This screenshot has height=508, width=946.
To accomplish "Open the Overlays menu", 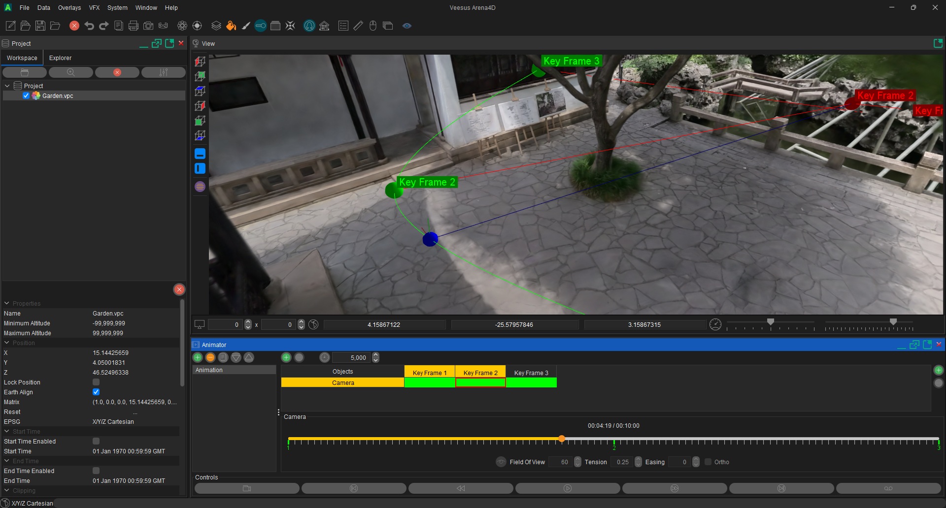I will [x=69, y=7].
